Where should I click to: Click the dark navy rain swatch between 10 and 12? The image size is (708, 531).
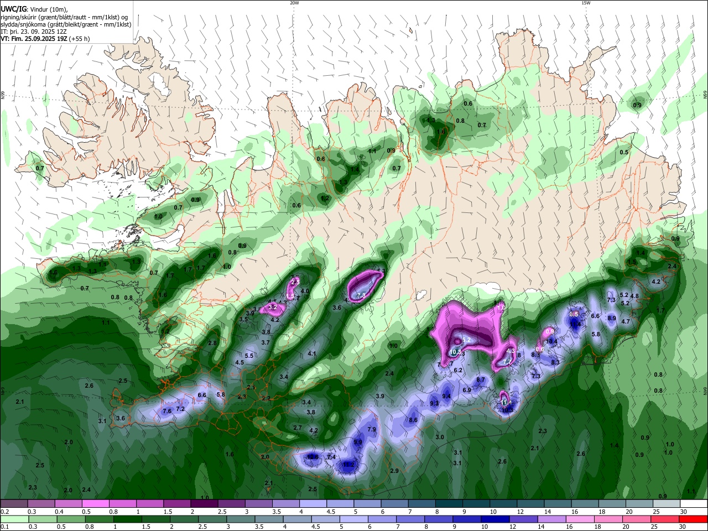coord(494,519)
